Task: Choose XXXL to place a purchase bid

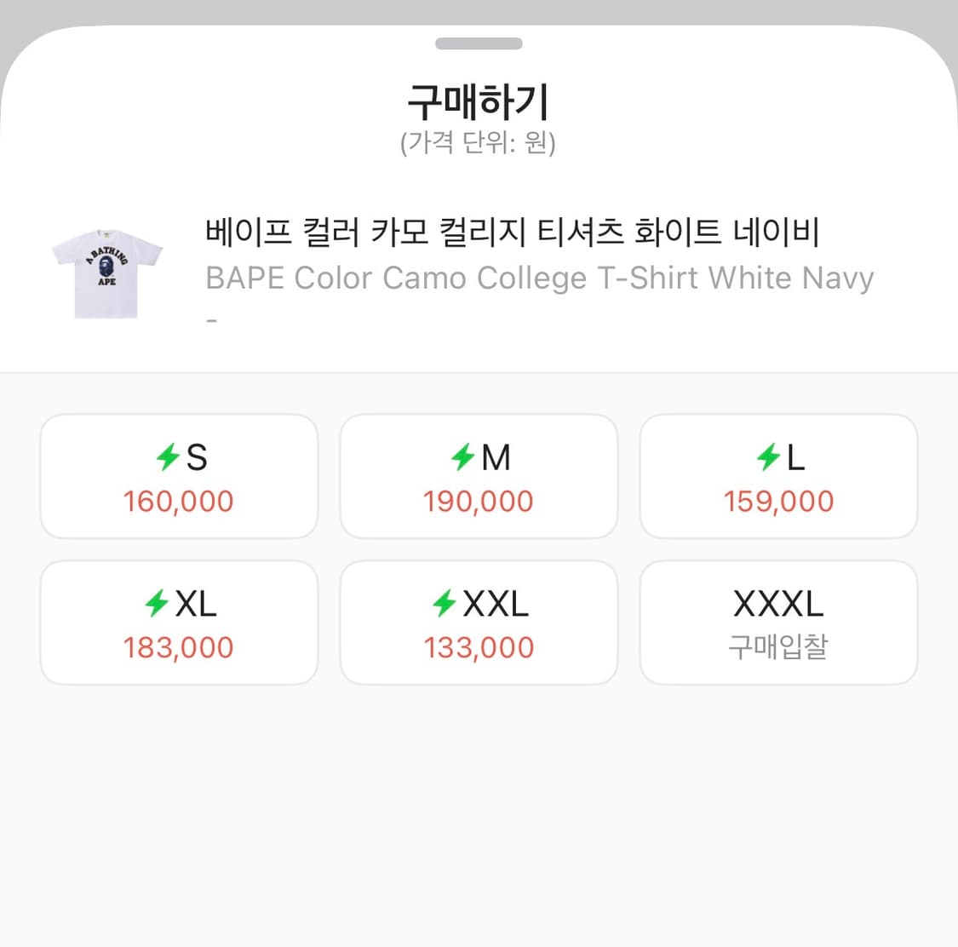Action: click(778, 622)
